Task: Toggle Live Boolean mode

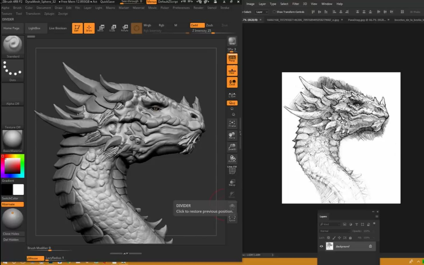Action: click(58, 28)
